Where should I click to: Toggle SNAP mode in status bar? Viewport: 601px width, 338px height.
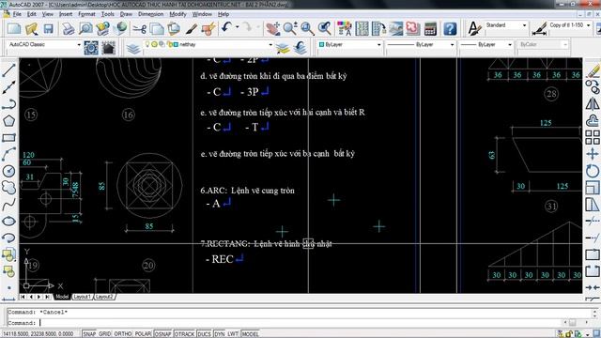point(89,334)
